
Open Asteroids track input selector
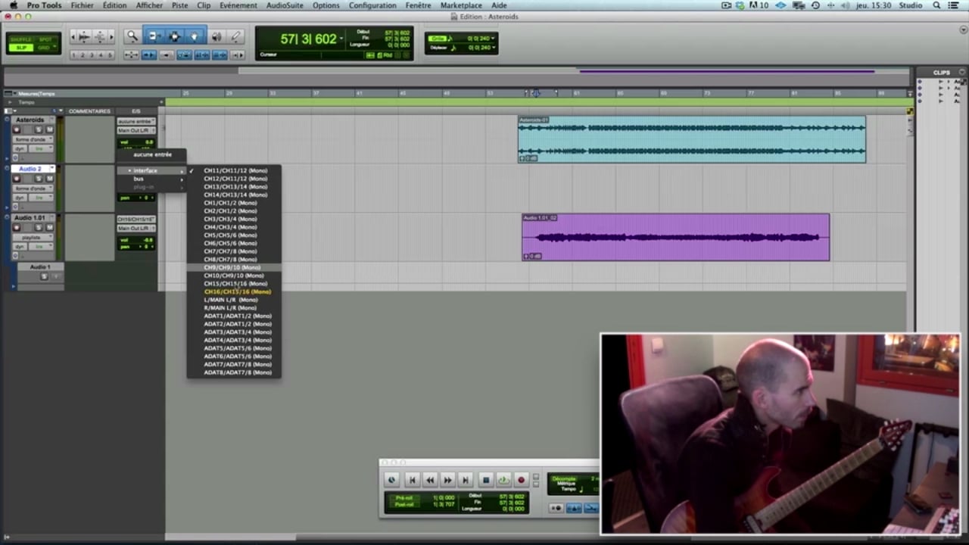point(136,121)
